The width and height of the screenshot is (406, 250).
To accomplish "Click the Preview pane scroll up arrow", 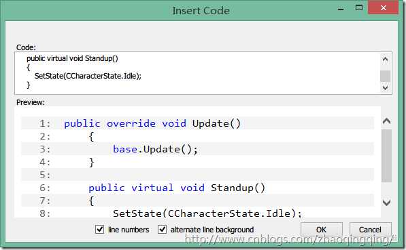I will coord(386,121).
